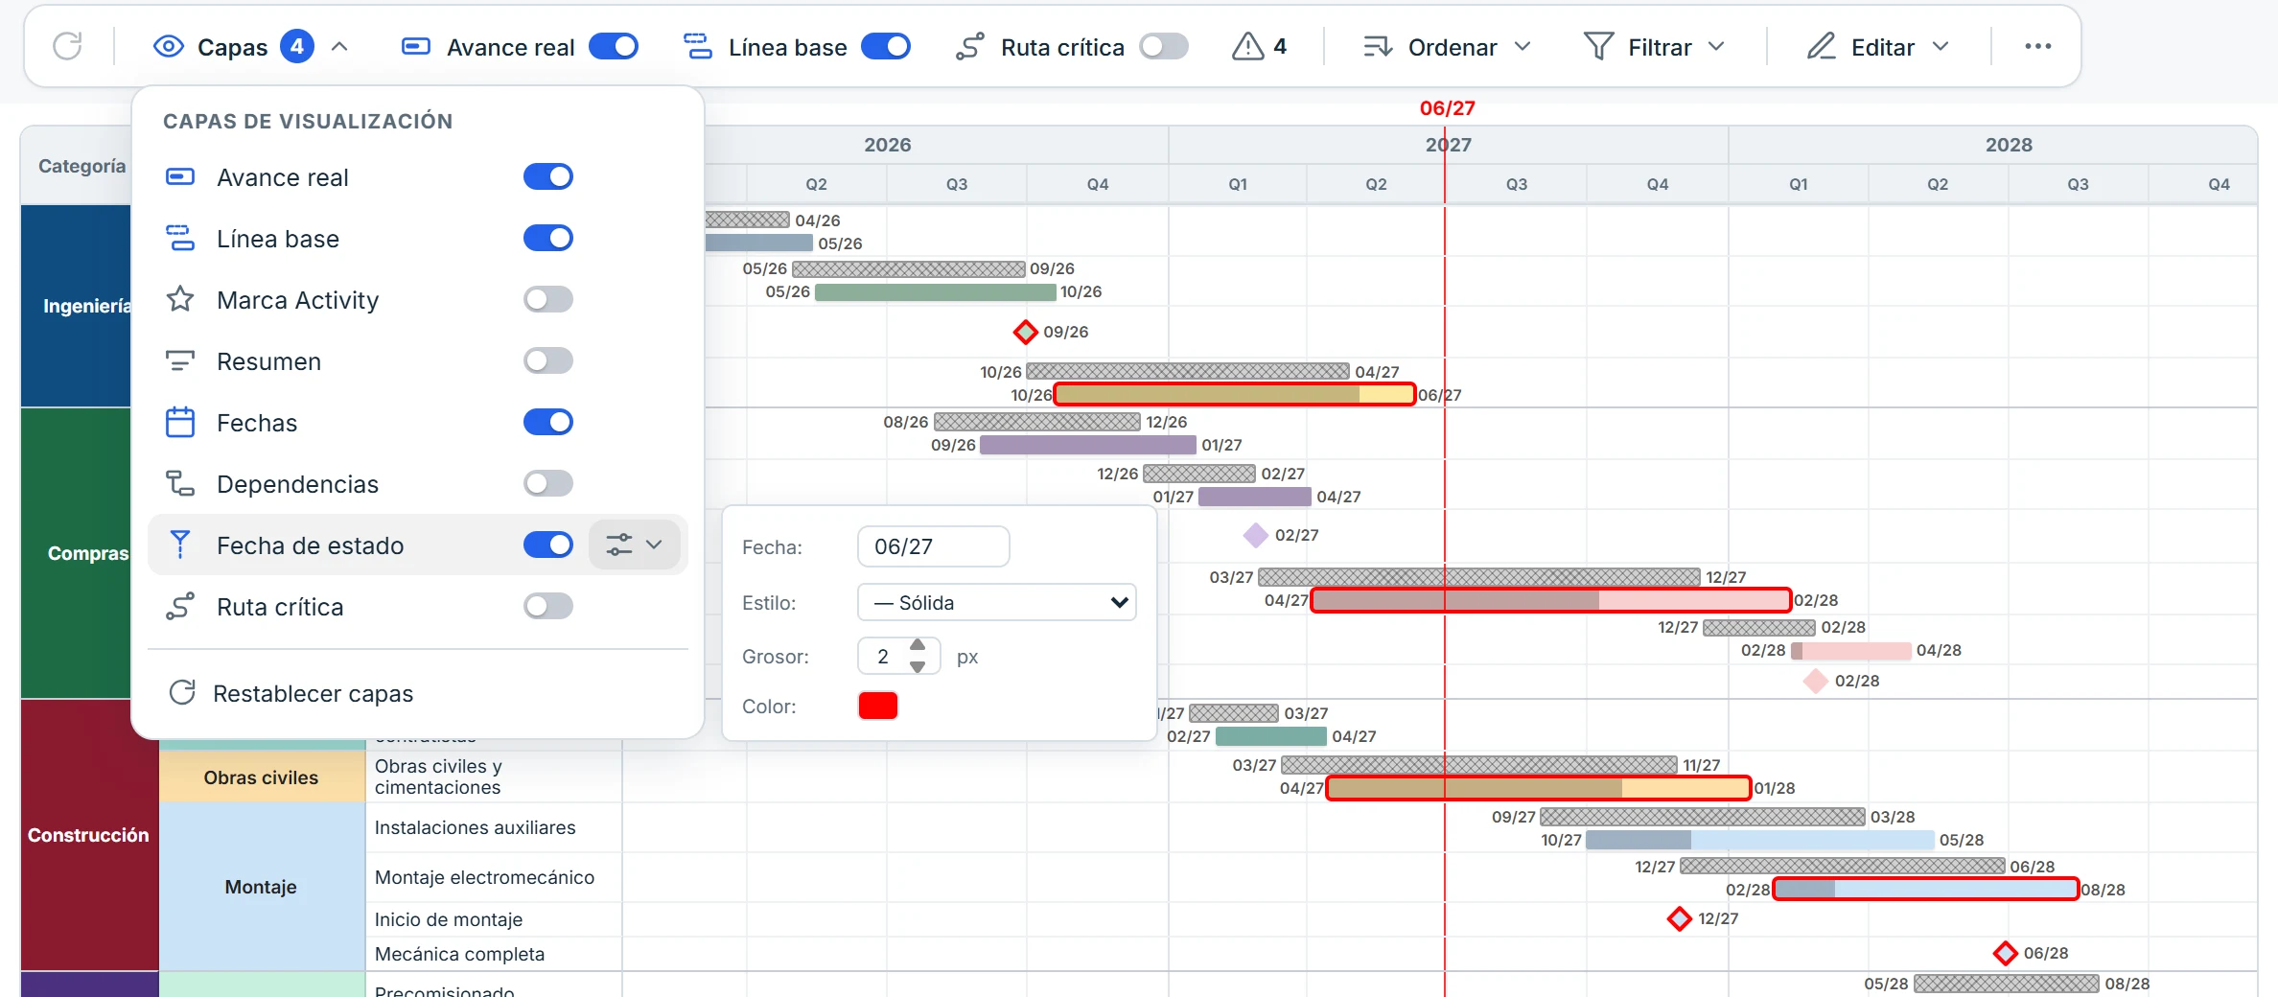Disable the Fechas layer switch
Viewport: 2278px width, 997px height.
[548, 422]
